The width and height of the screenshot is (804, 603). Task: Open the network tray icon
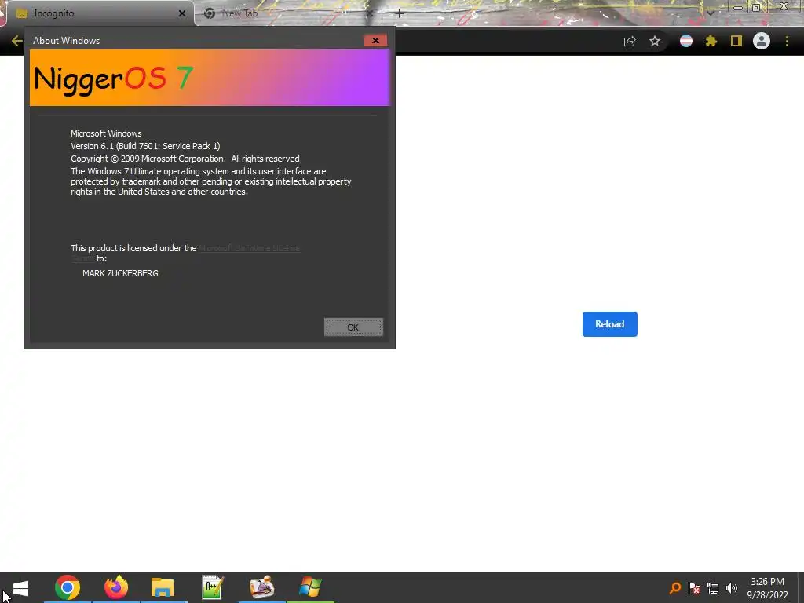[713, 588]
